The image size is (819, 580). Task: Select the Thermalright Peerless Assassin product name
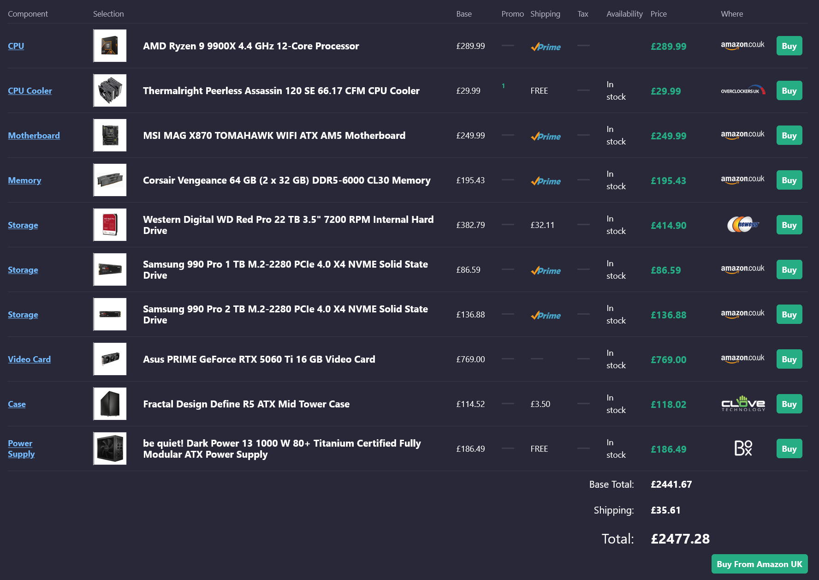[x=281, y=91]
